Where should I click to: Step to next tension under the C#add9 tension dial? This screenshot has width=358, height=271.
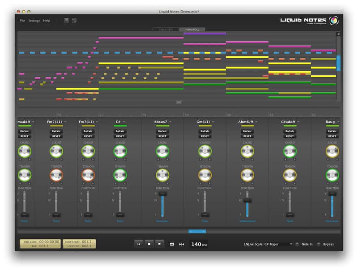(294, 184)
